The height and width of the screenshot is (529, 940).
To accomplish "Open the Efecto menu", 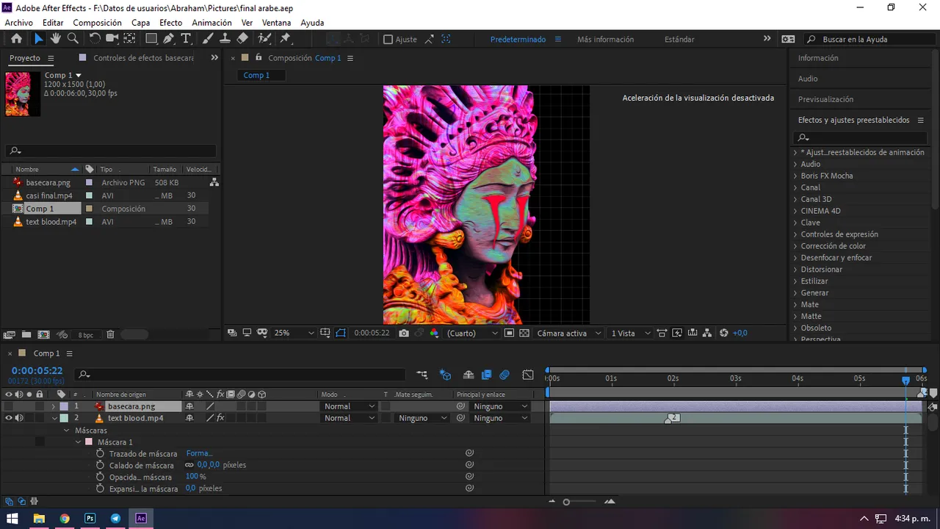I will [x=170, y=23].
